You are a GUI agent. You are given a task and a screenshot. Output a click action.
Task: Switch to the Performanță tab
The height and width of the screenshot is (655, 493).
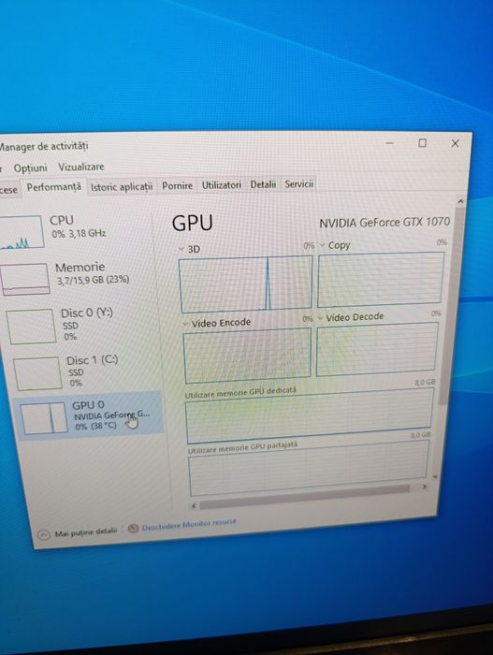tap(54, 187)
